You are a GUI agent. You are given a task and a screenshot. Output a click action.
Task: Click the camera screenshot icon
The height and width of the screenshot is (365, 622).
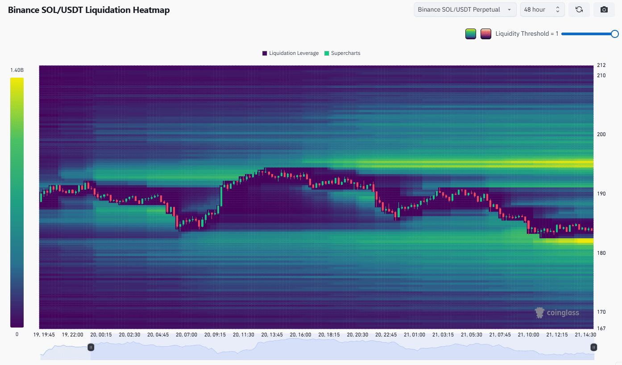point(604,9)
